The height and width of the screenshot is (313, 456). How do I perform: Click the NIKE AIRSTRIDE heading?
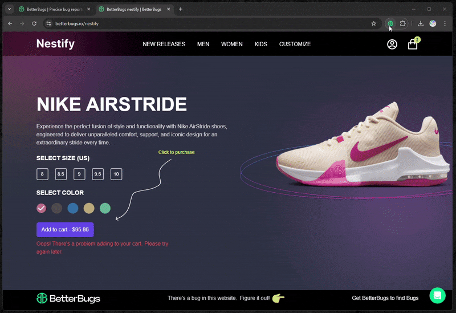pos(112,104)
